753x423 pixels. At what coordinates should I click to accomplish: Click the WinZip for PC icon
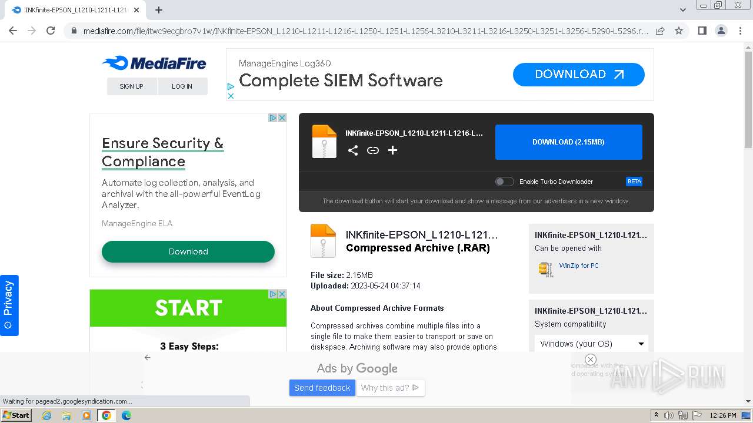click(546, 269)
